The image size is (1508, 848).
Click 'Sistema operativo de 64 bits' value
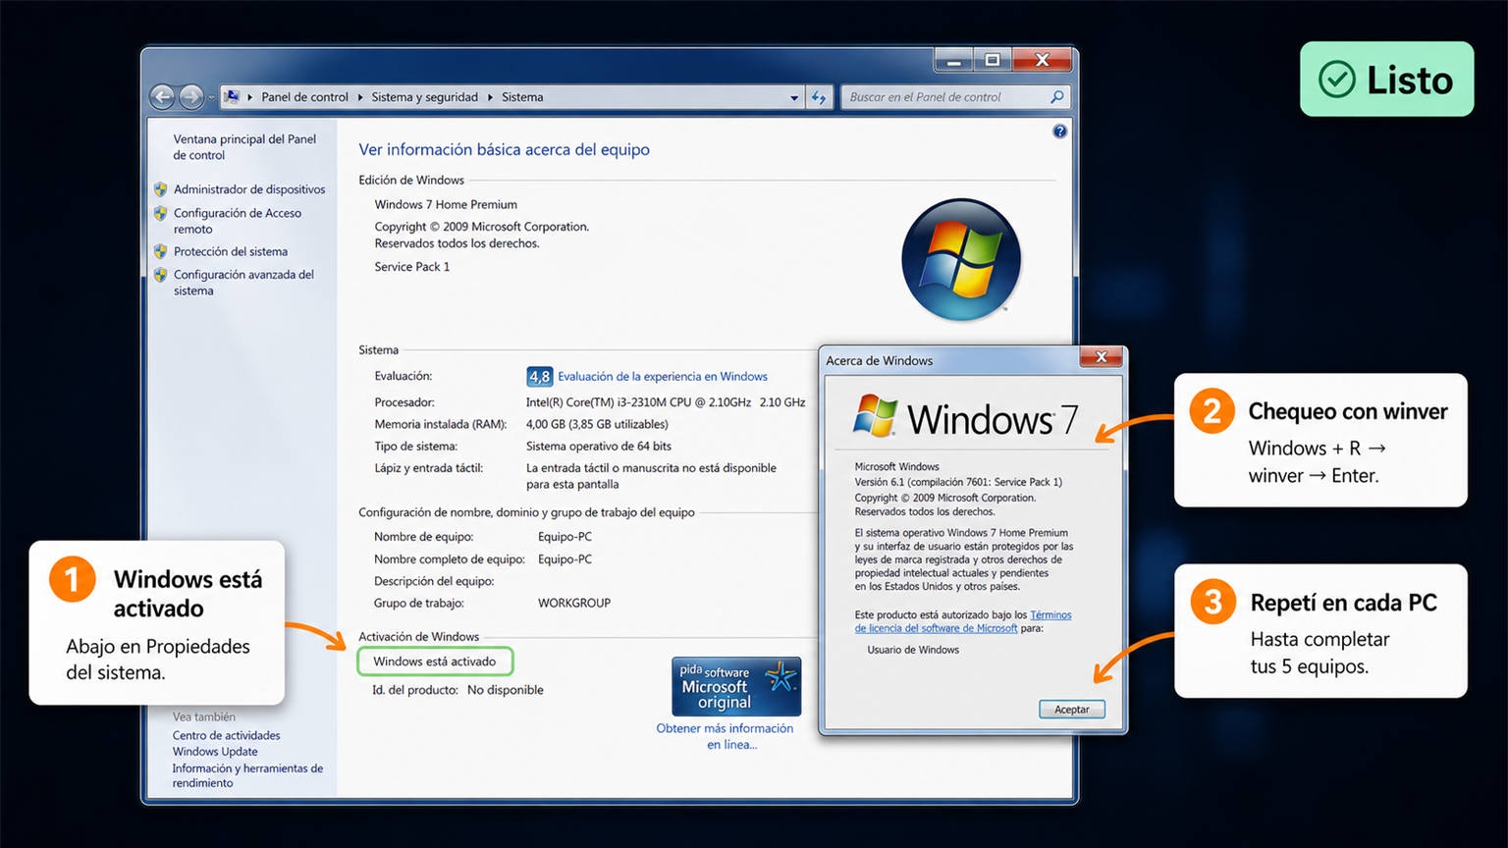[x=599, y=446]
